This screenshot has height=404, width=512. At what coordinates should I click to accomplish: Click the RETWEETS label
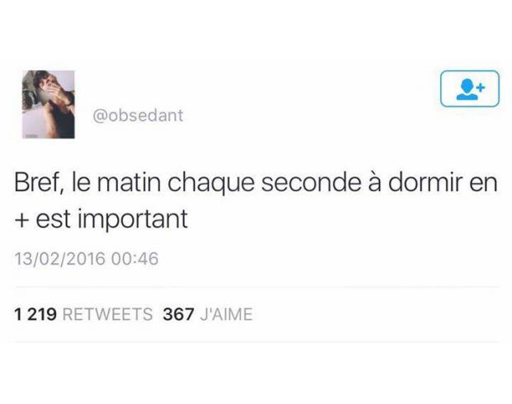(x=107, y=314)
